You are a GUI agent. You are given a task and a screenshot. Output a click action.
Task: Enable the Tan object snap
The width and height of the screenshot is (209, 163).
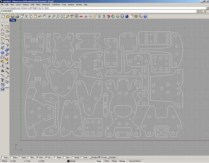tap(66, 157)
